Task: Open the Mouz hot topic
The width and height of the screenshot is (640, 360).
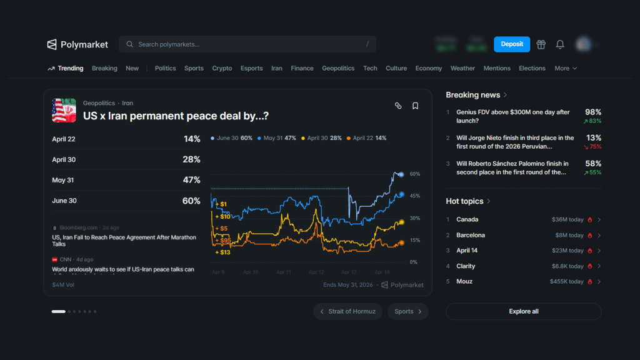Action: pyautogui.click(x=524, y=282)
